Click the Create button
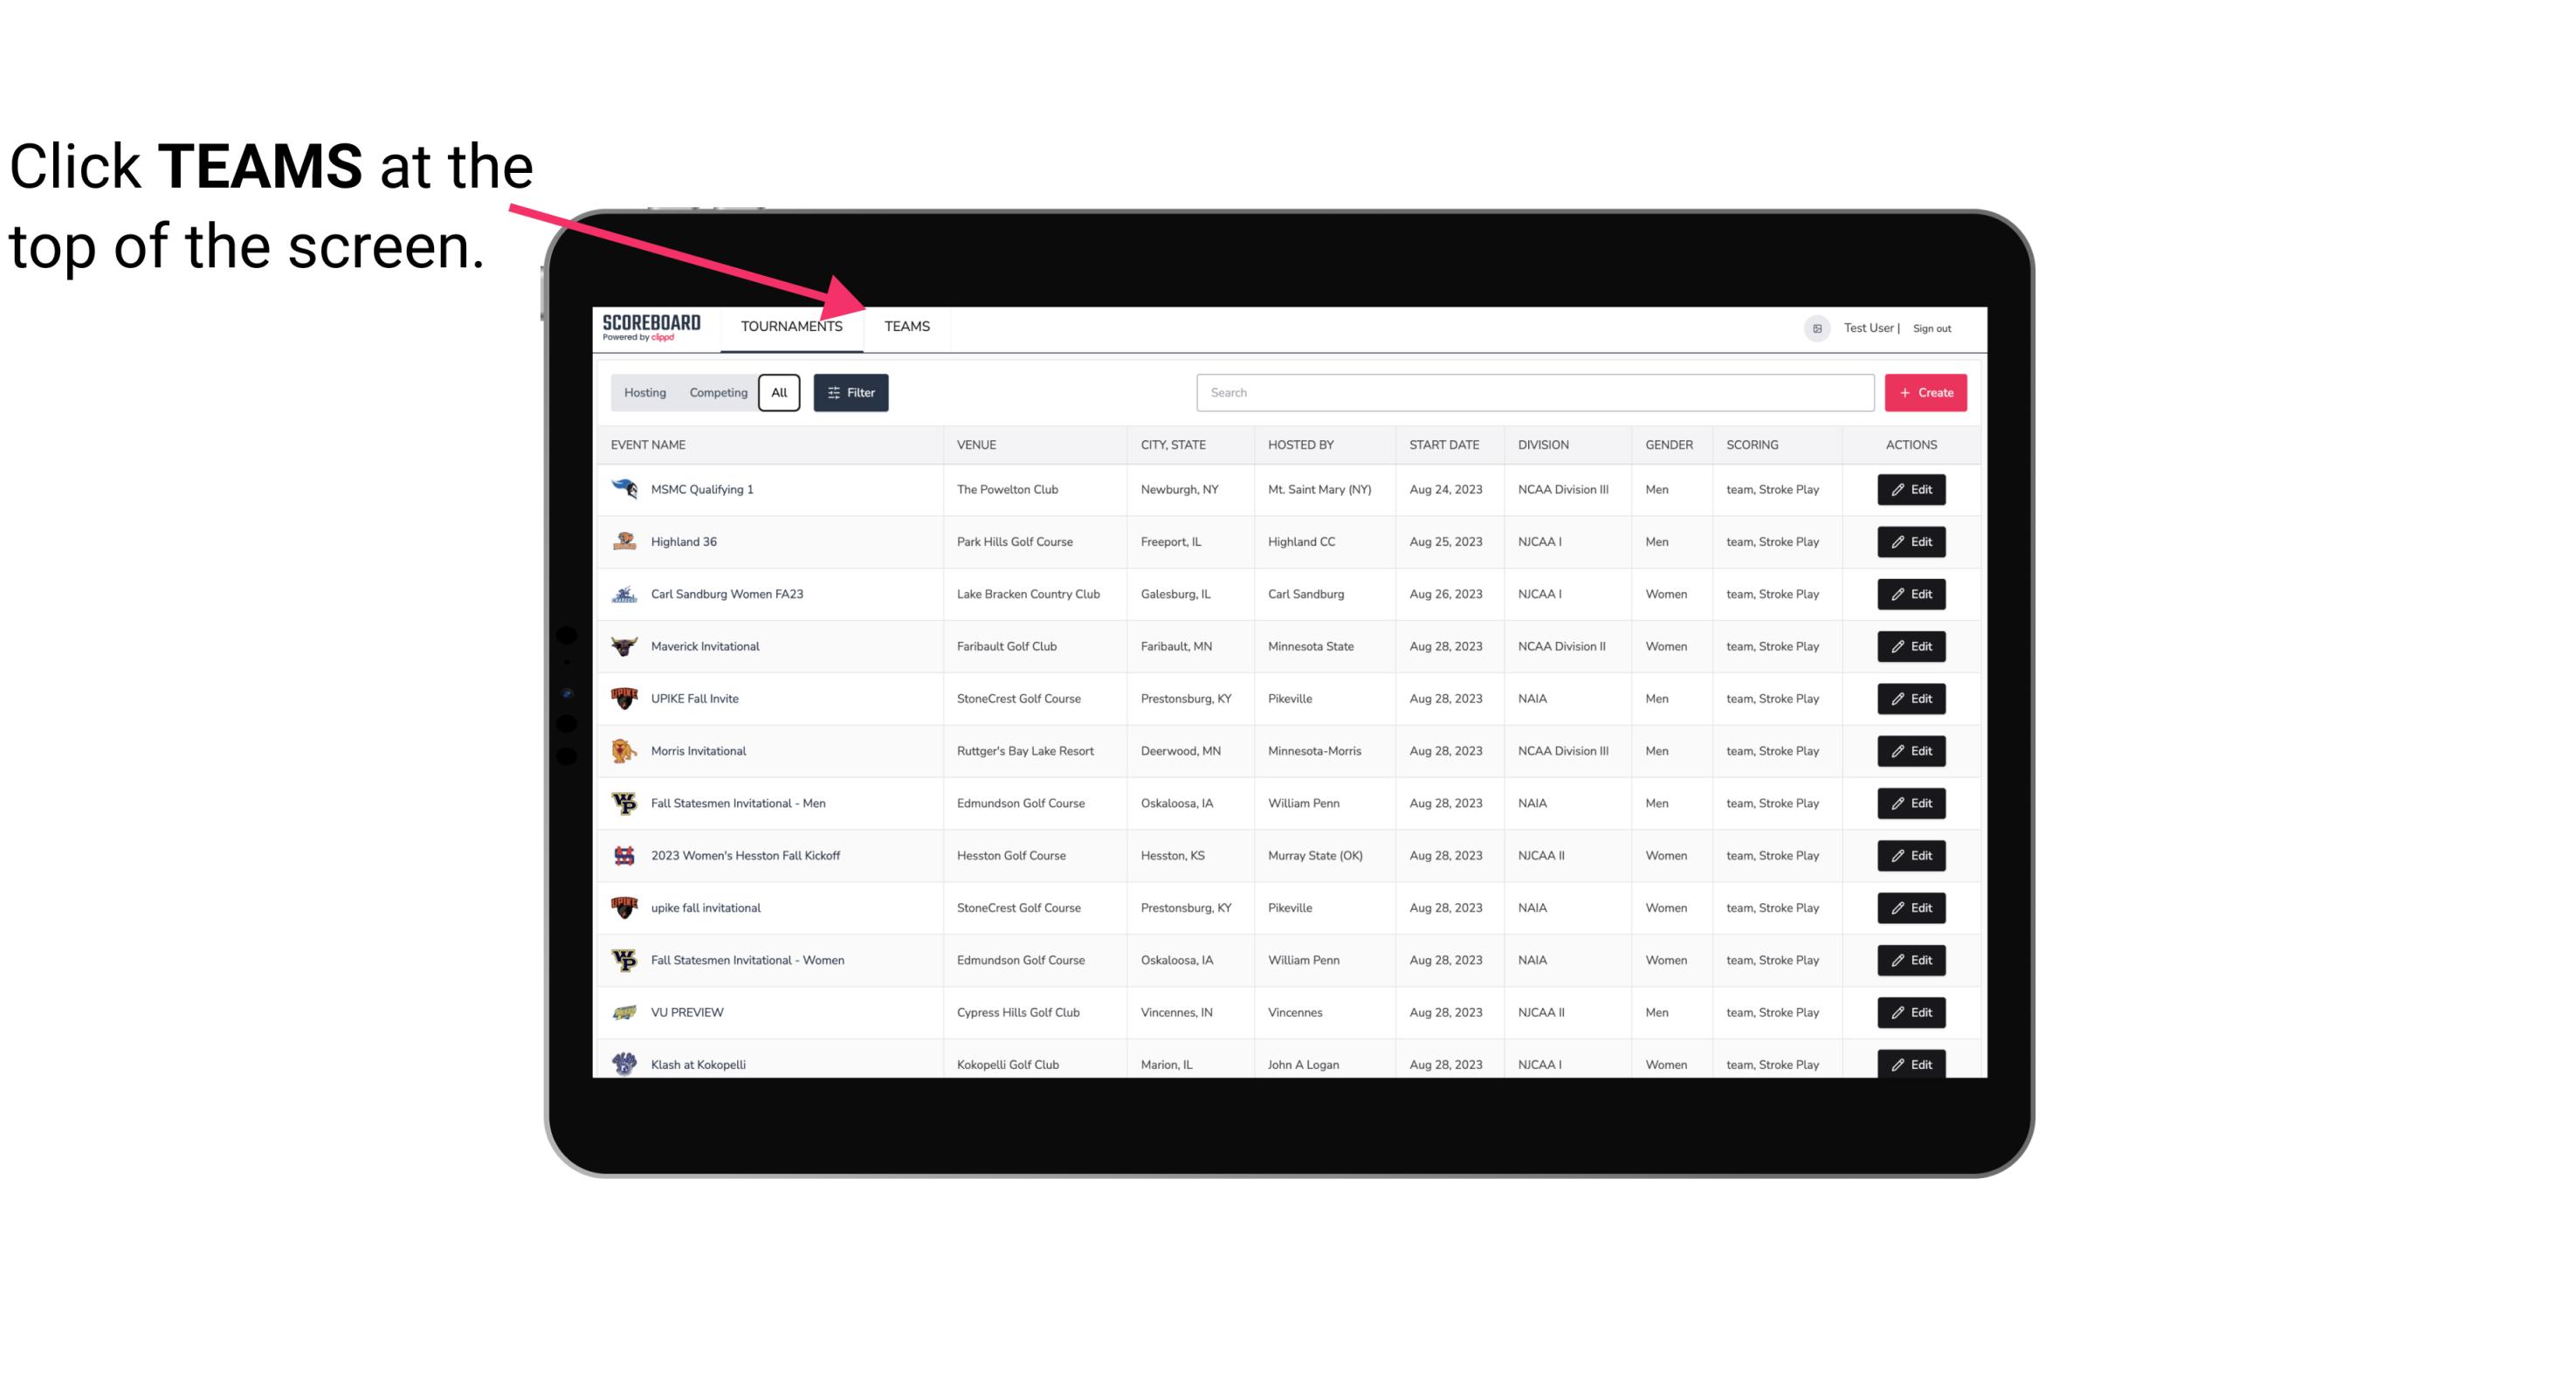2576x1386 pixels. pyautogui.click(x=1926, y=393)
